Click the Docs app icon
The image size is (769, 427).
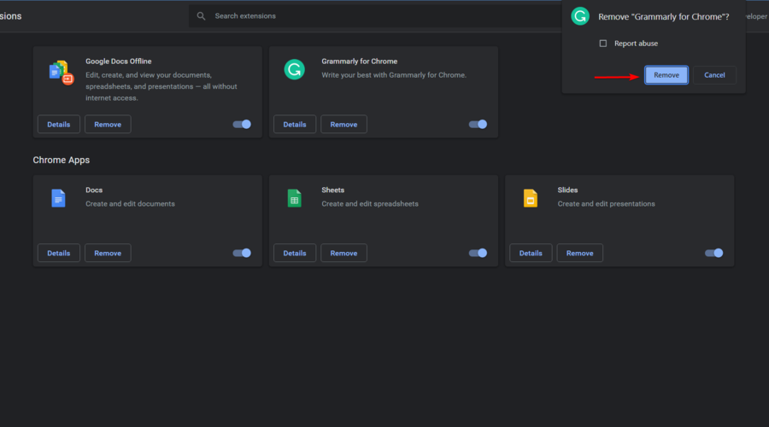click(58, 198)
